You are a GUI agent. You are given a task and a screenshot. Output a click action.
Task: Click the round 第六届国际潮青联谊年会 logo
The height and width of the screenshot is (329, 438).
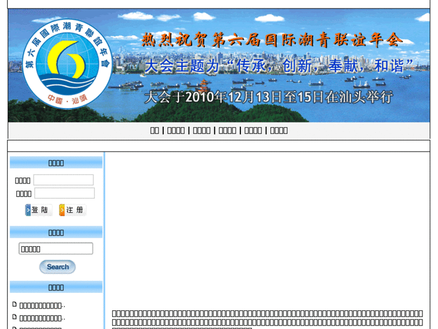pos(67,64)
